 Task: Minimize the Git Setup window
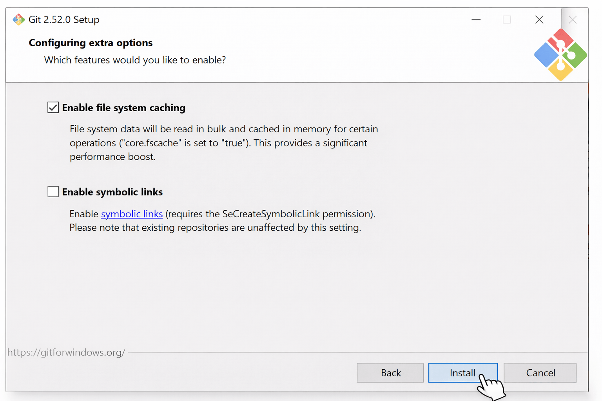point(476,20)
